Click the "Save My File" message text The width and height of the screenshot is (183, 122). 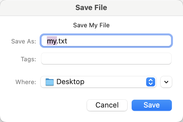(91, 25)
